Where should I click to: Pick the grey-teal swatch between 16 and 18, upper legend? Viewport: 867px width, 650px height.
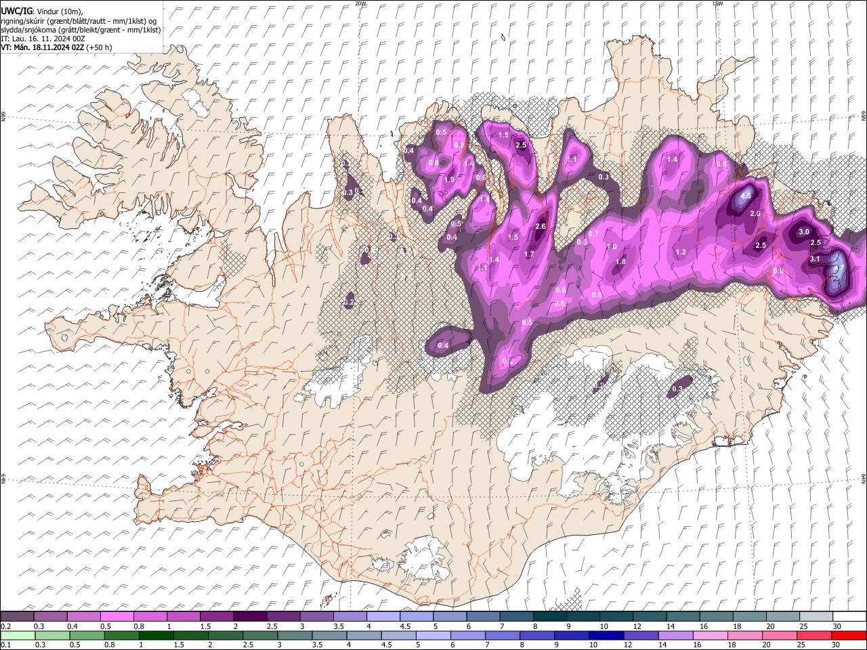[x=717, y=617]
